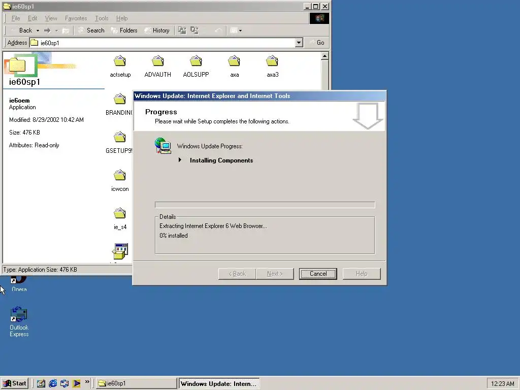The image size is (520, 390).
Task: Click the '0% installed' status text
Action: tap(174, 236)
